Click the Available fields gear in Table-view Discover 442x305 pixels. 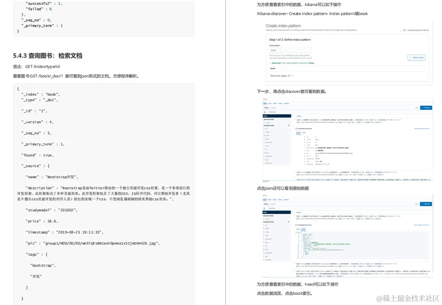[x=289, y=125]
